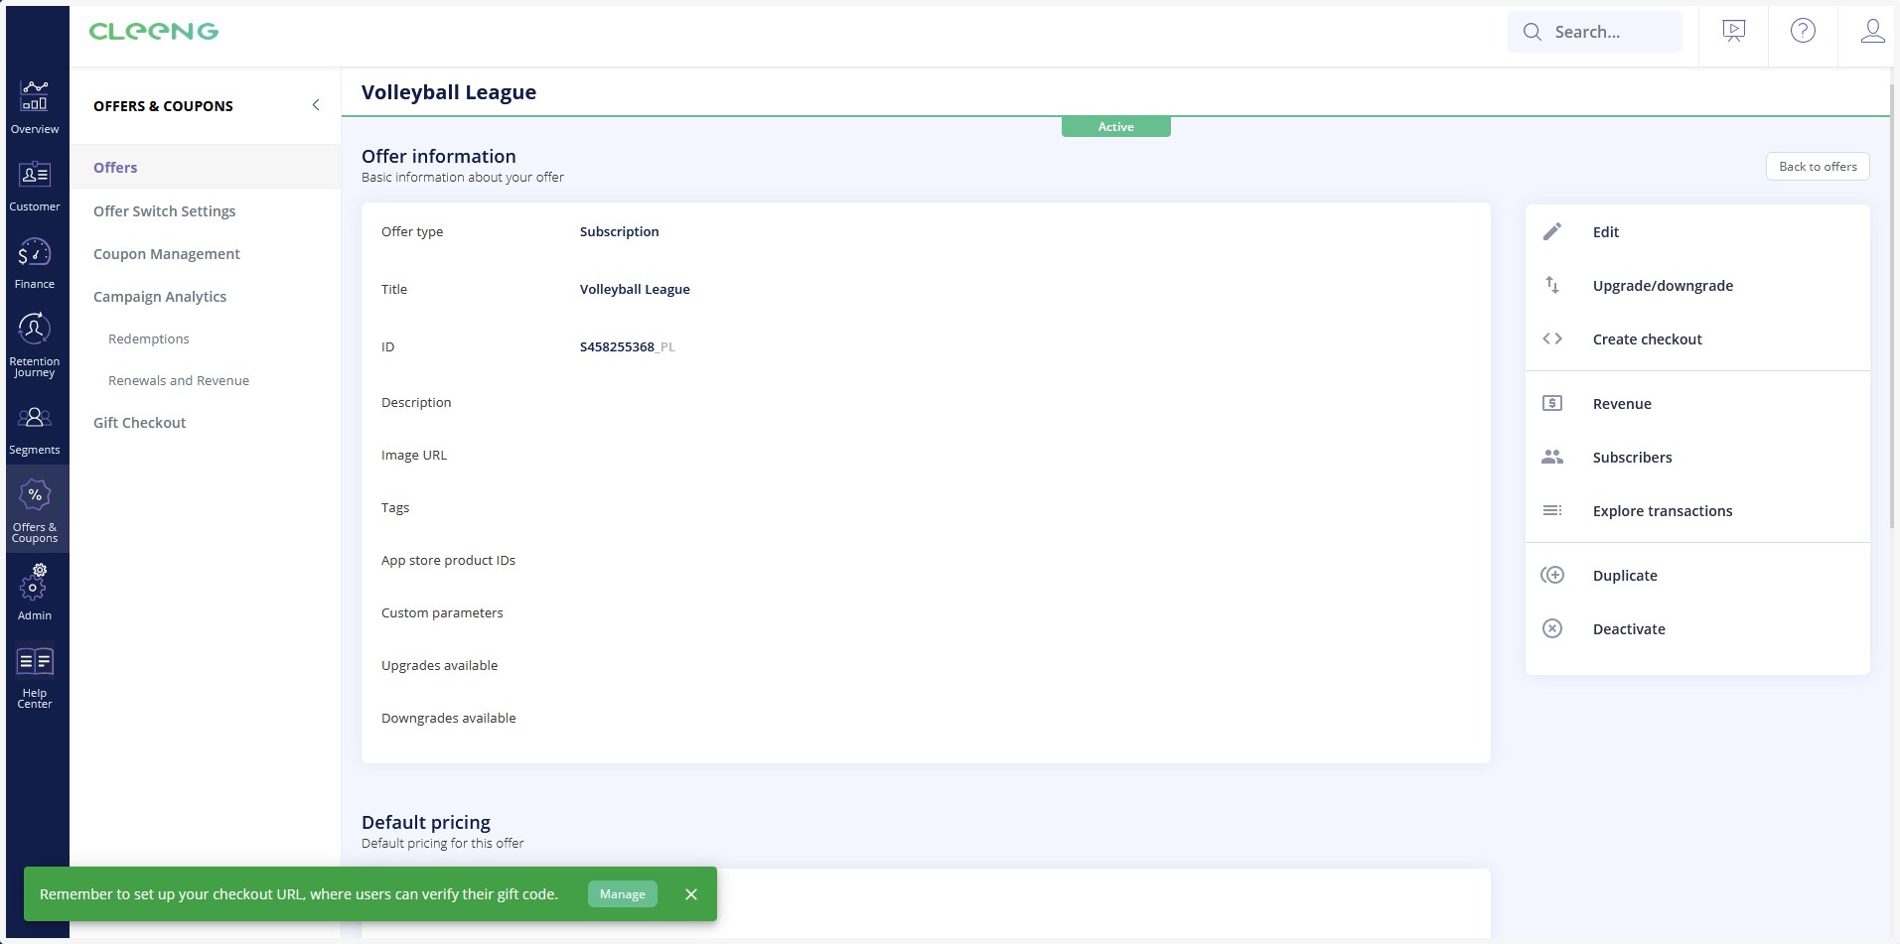
Task: Click the question mark help icon
Action: [x=1804, y=31]
